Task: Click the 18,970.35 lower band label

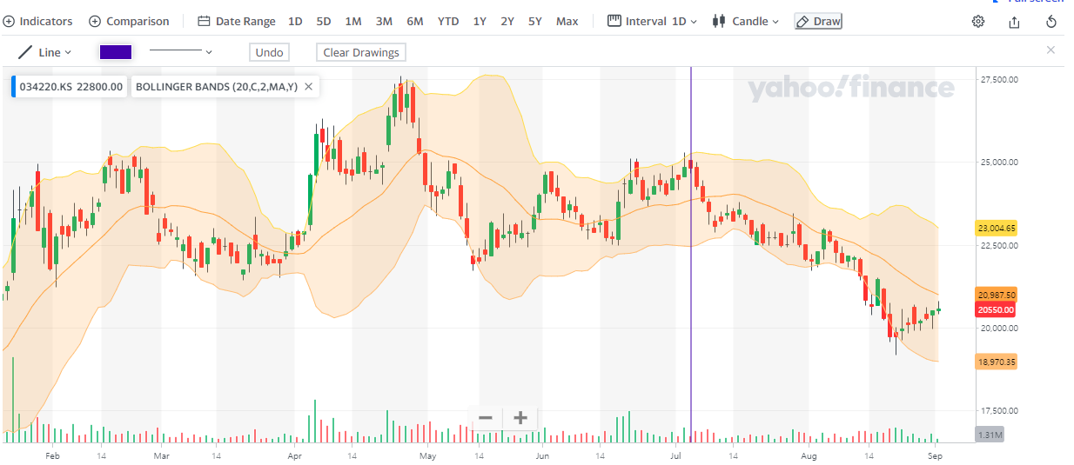Action: tap(997, 362)
